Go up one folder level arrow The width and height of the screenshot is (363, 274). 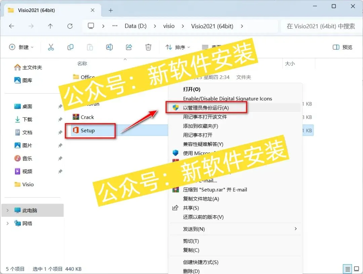(x=50, y=26)
